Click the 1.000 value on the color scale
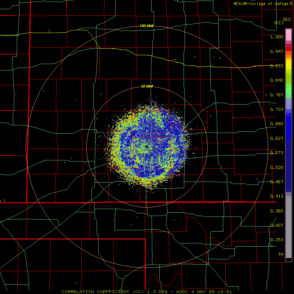This screenshot has height=294, width=294. pos(277,37)
